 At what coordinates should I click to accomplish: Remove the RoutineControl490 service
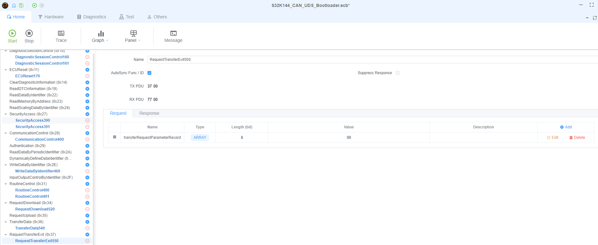(87, 190)
